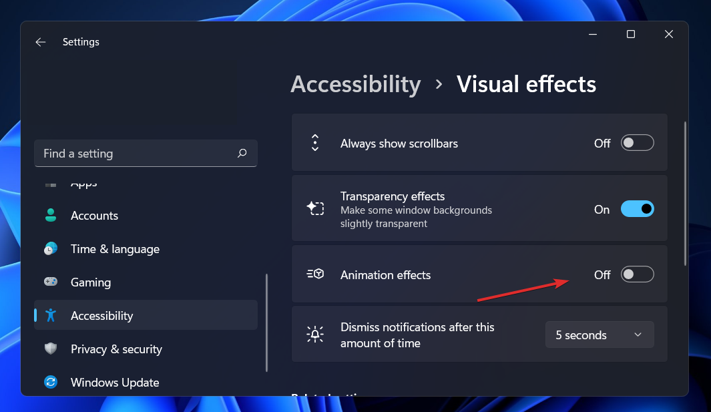Maximize the Settings window
The image size is (711, 412).
[x=631, y=35]
